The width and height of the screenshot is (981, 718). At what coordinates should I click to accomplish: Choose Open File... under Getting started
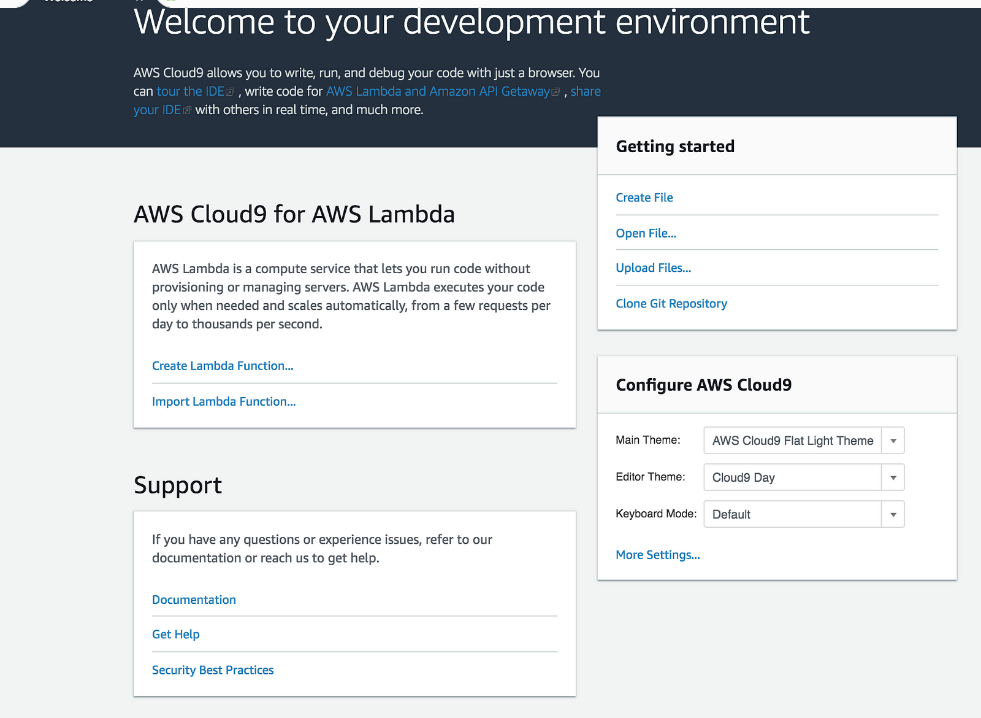tap(646, 233)
